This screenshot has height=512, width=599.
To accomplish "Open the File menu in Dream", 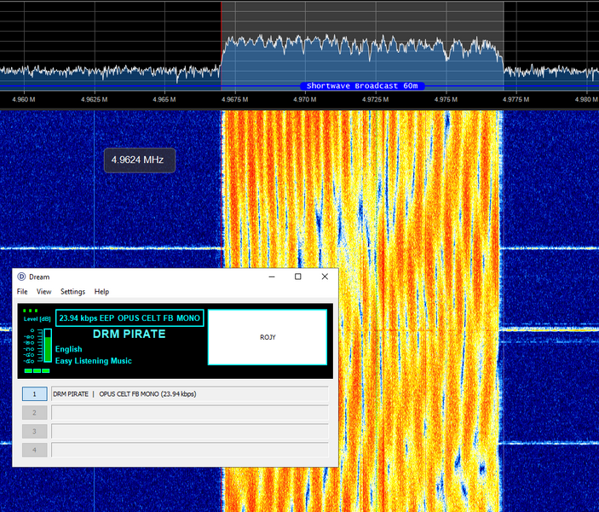I will click(x=22, y=292).
